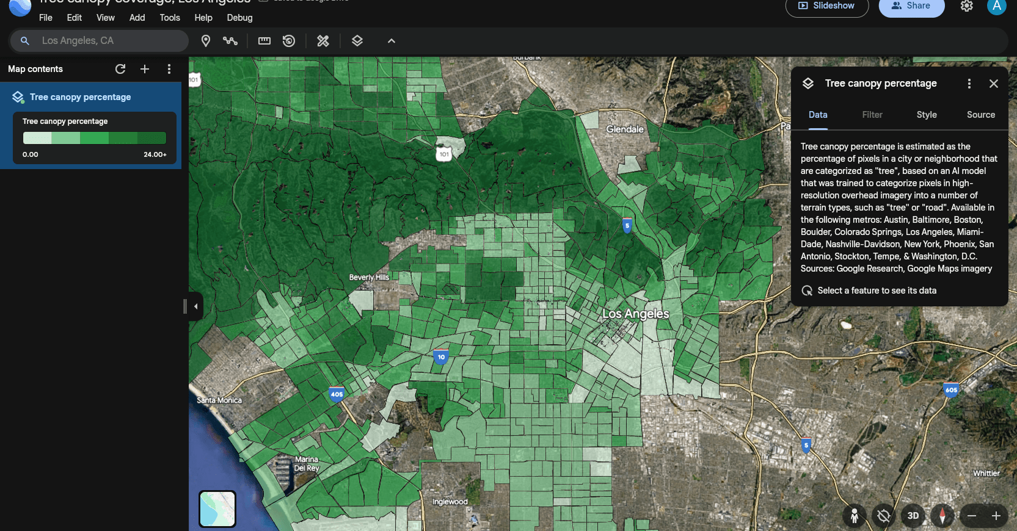Activate Street View pegman
Viewport: 1017px width, 531px height.
coord(855,516)
